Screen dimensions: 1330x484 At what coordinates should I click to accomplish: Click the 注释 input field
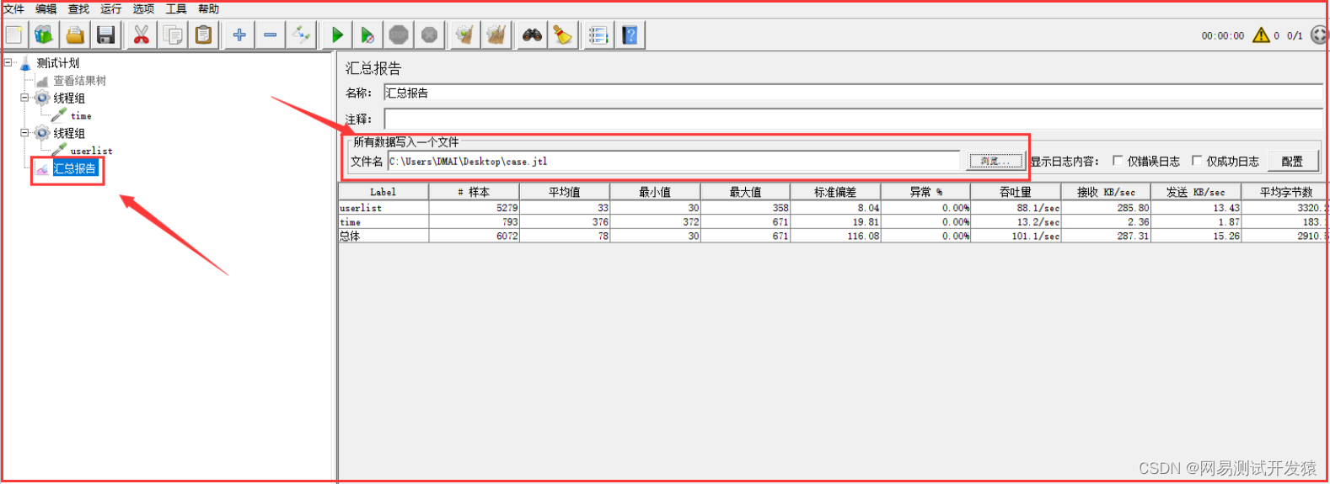tap(853, 119)
